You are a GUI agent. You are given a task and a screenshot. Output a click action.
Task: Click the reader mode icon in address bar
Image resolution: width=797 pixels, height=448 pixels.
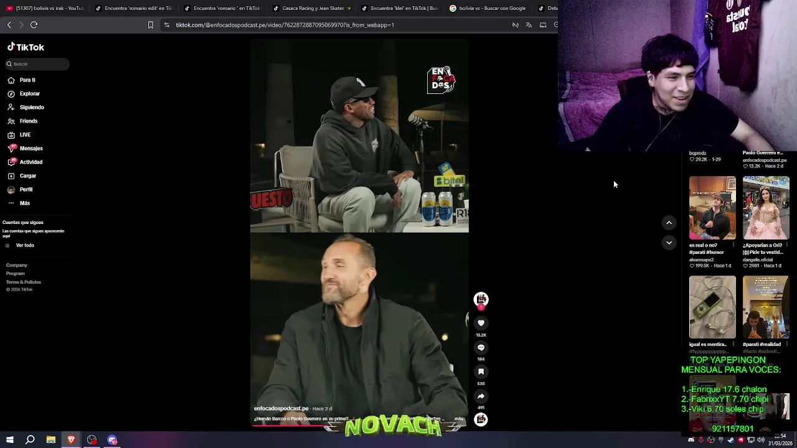(515, 25)
